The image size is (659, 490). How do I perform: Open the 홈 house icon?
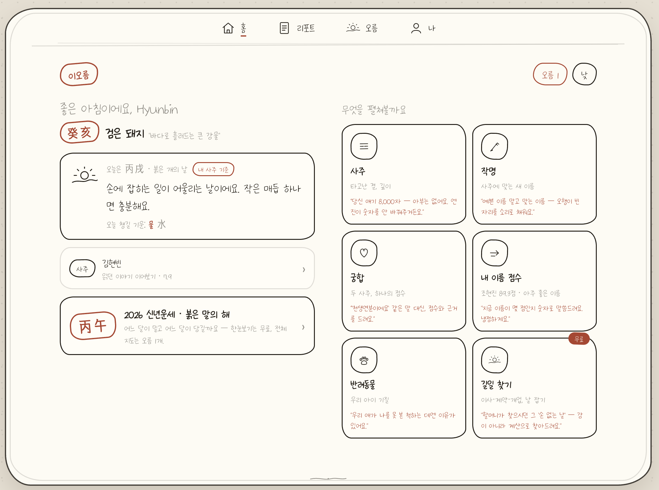tap(228, 28)
